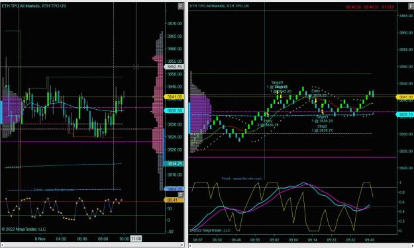414x248 pixels.
Task: Click the highlighted 11:08 time label
Action: [136, 239]
